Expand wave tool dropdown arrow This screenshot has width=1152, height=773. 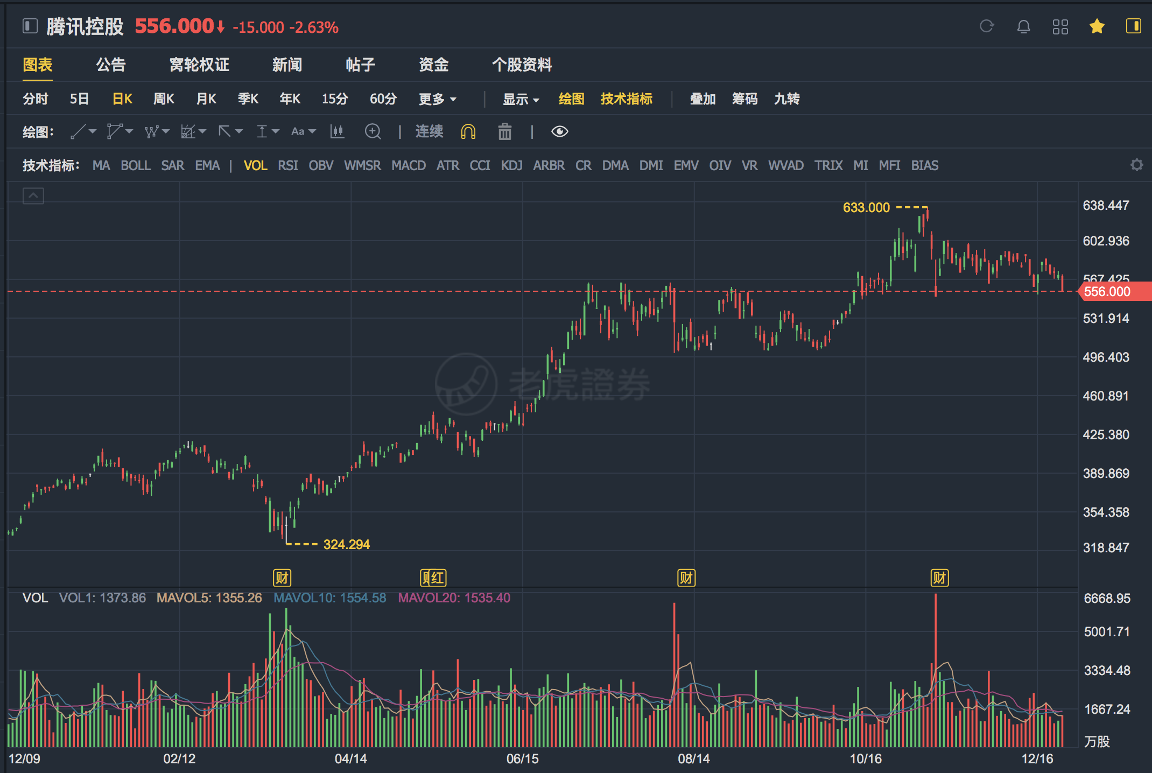coord(166,131)
